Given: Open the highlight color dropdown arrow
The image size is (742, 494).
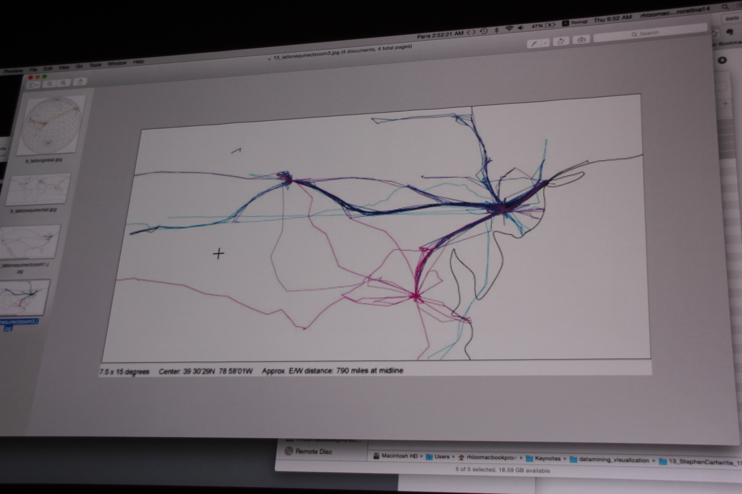Looking at the screenshot, I should click(545, 42).
